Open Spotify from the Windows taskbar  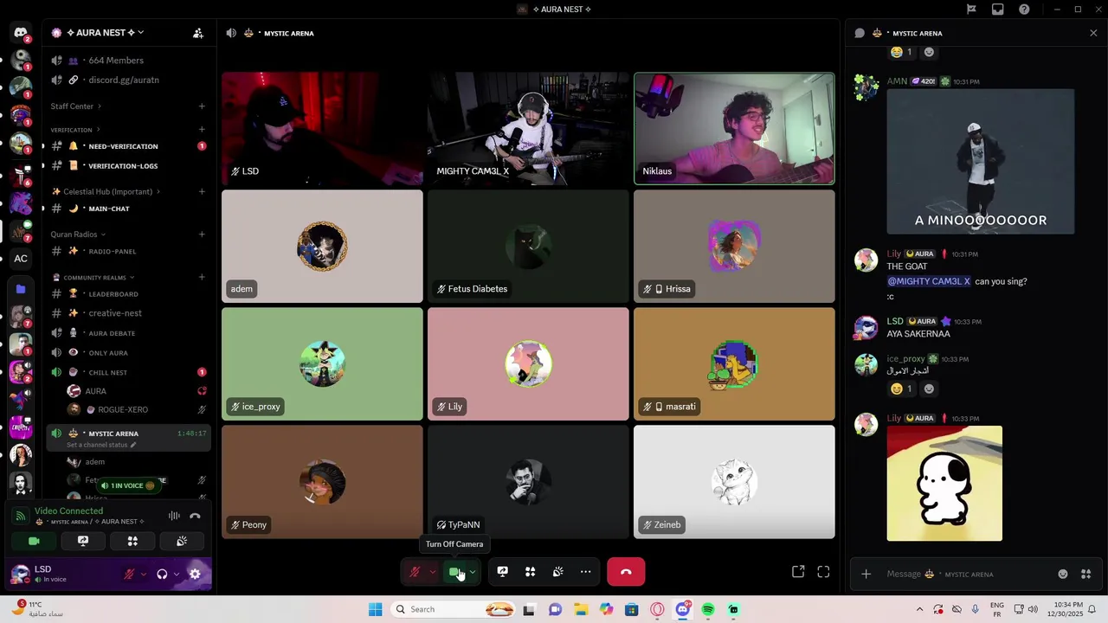click(708, 609)
